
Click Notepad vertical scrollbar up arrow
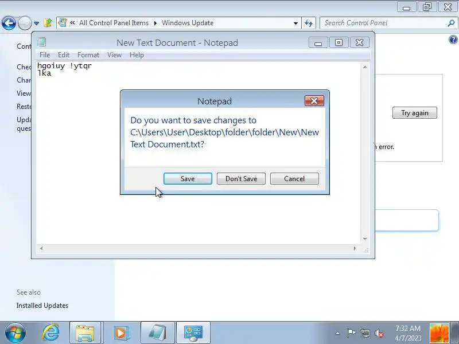[365, 67]
